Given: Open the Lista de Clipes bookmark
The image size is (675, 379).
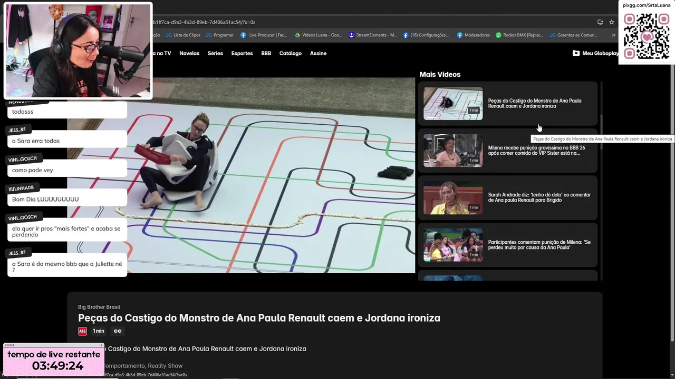Looking at the screenshot, I should pyautogui.click(x=183, y=35).
